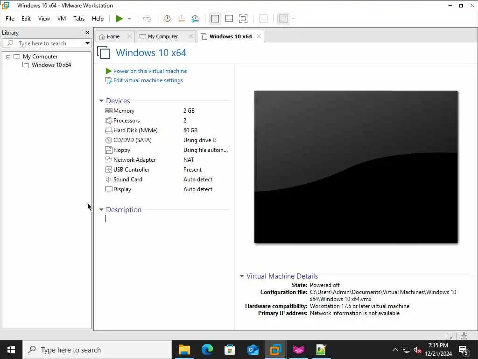
Task: Click the Description text field
Action: [x=167, y=219]
